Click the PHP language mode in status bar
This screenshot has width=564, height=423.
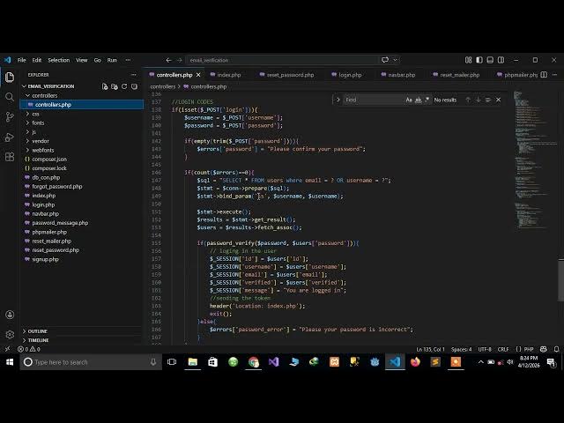pyautogui.click(x=529, y=349)
